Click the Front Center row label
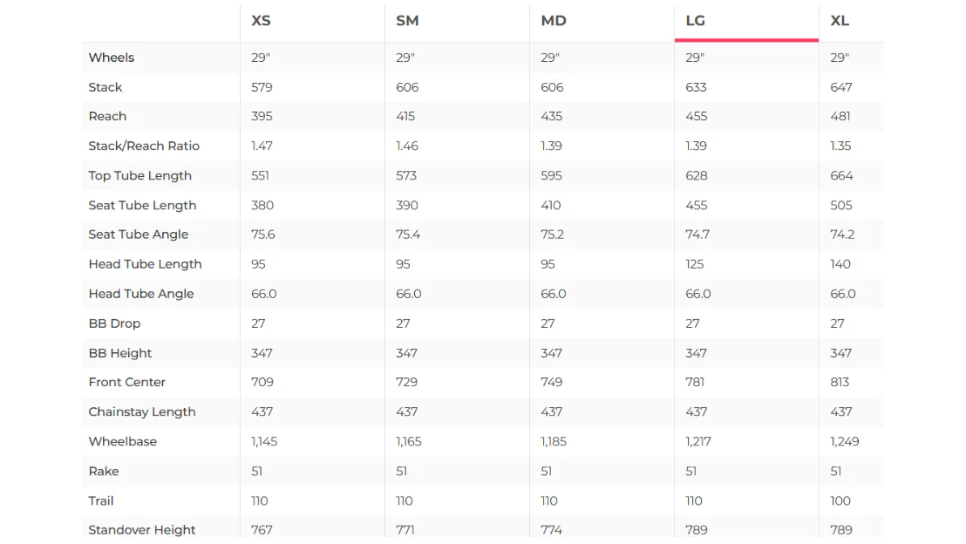The width and height of the screenshot is (966, 544). [x=127, y=382]
